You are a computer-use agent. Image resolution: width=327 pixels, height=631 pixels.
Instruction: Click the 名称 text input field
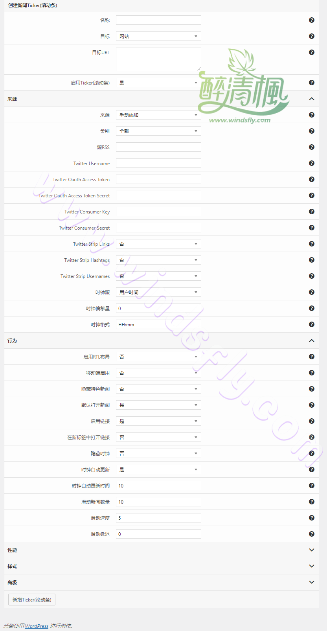(x=158, y=20)
